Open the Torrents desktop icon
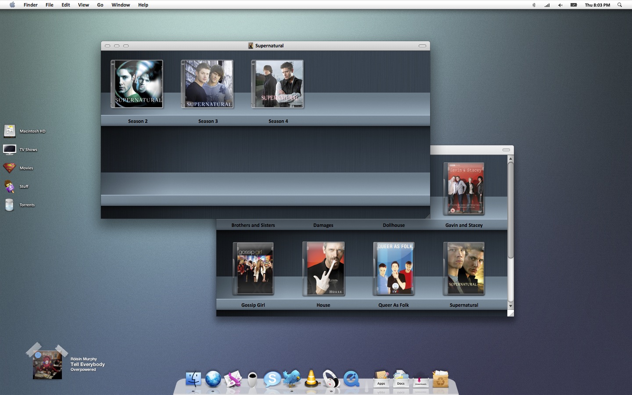Screen dimensions: 632x395 click(x=9, y=205)
